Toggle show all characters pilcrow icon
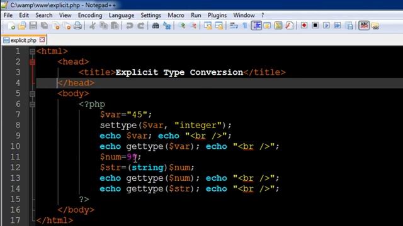This screenshot has width=403, height=226. pos(245,26)
